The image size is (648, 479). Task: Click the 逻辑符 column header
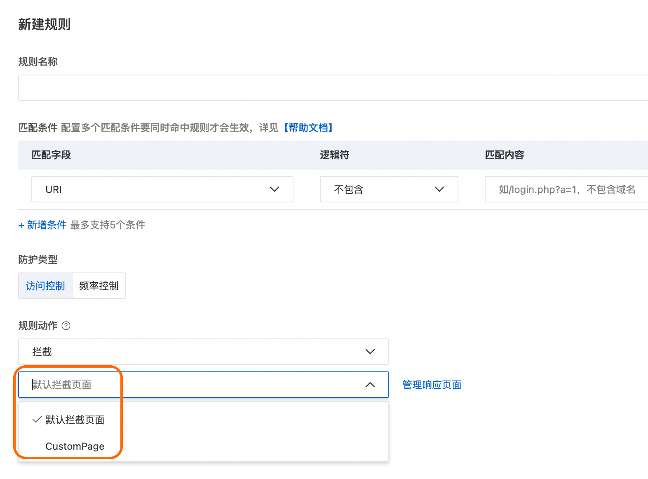[335, 155]
